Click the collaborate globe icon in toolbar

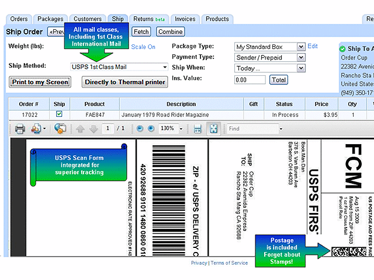(x=59, y=128)
